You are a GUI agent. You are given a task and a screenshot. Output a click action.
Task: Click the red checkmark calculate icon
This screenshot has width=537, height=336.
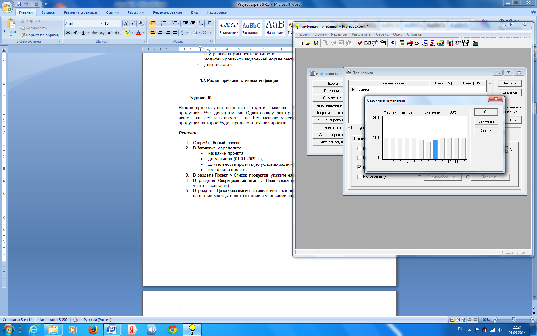point(360,43)
